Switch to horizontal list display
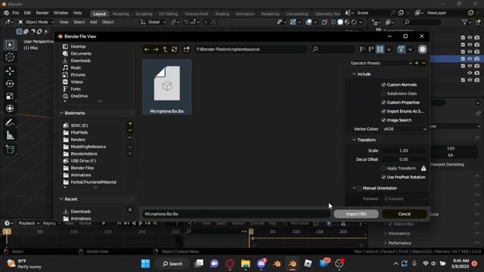This screenshot has width=484, height=272. coord(371,49)
